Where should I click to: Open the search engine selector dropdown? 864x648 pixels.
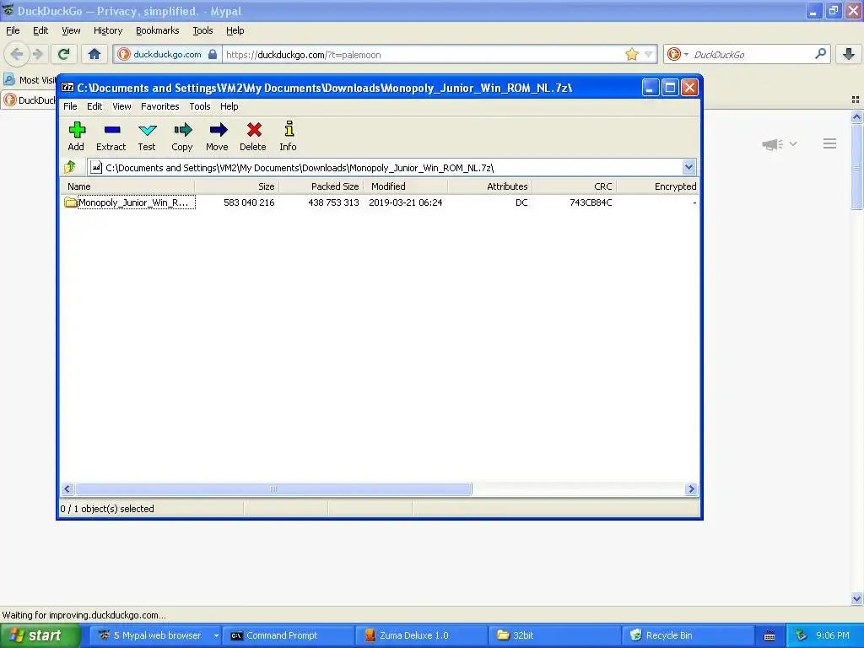point(686,54)
